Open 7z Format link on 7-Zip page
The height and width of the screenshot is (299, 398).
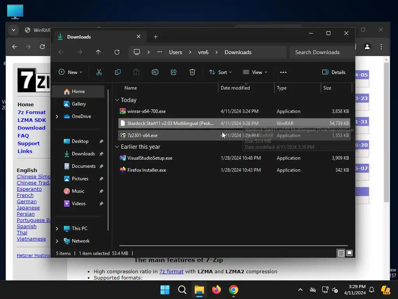pos(32,112)
